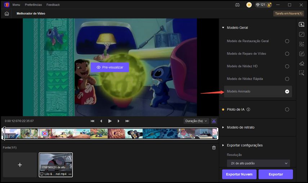The image size is (308, 183).
Task: Click the Fonte(1/1) label
Action: click(x=10, y=148)
